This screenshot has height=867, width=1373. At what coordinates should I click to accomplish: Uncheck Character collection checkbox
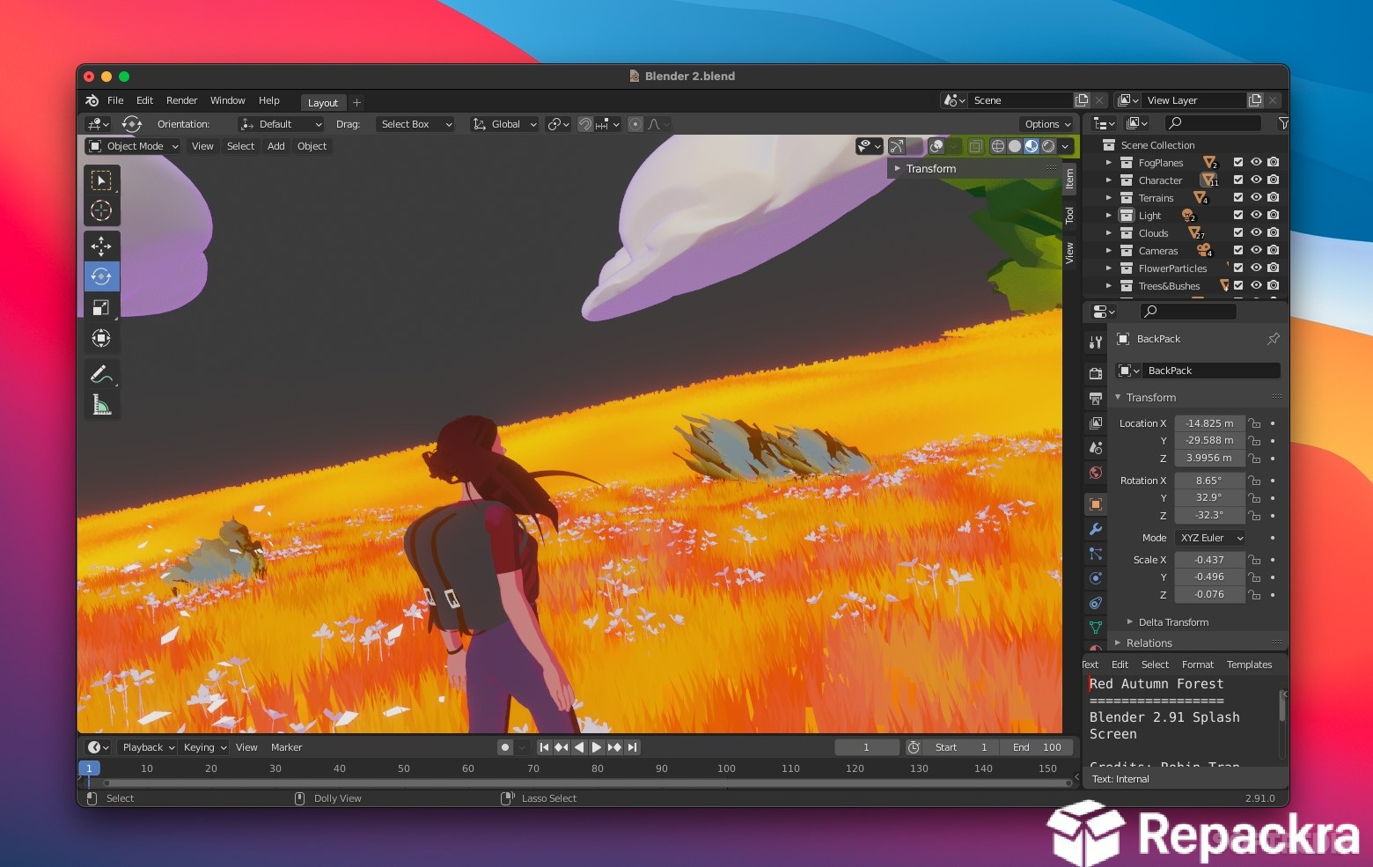(x=1238, y=180)
